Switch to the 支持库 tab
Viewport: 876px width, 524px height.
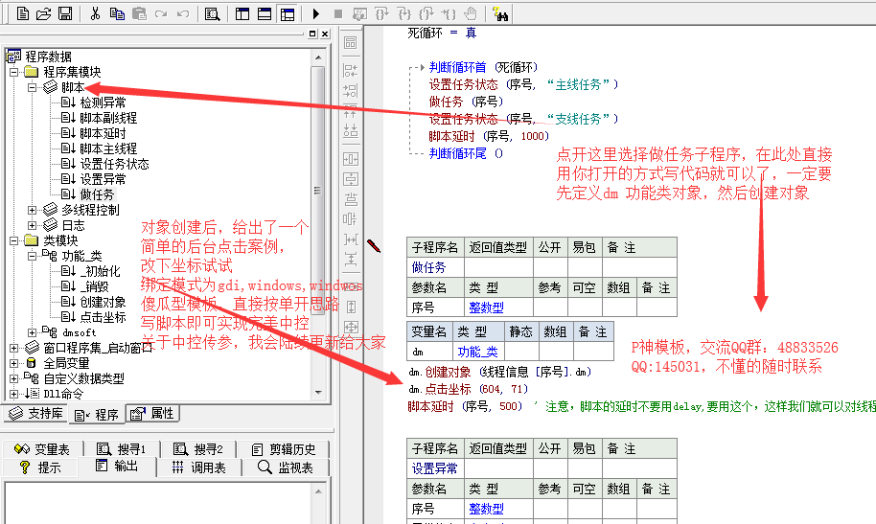coord(35,414)
